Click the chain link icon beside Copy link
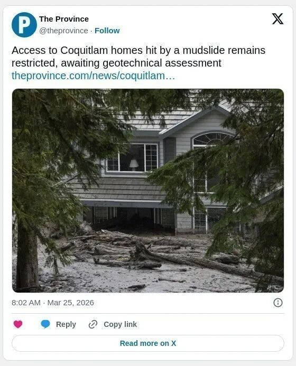 point(93,324)
